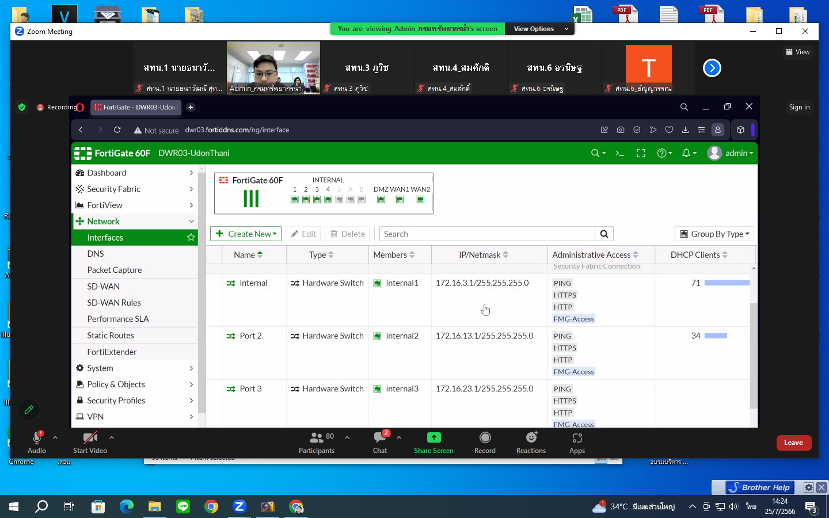Click Share Screen in Zoom

click(433, 442)
